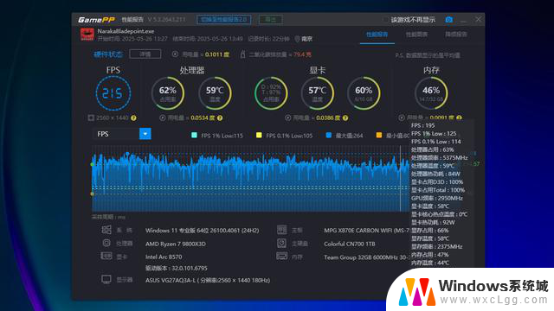The width and height of the screenshot is (554, 311).
Task: Click the GPU 57℃ temperature gauge
Action: point(318,93)
